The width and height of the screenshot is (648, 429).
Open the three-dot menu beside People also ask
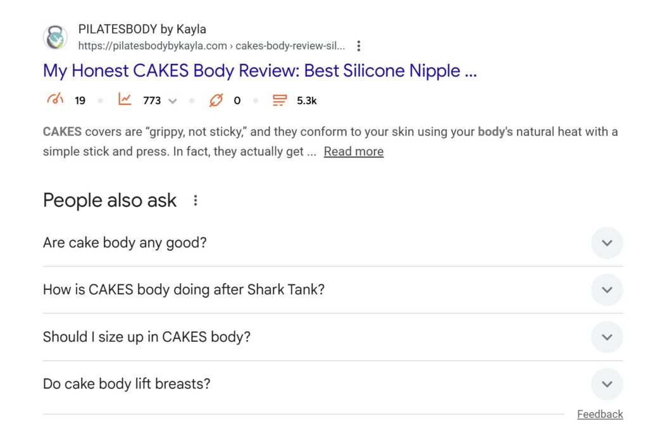click(196, 200)
